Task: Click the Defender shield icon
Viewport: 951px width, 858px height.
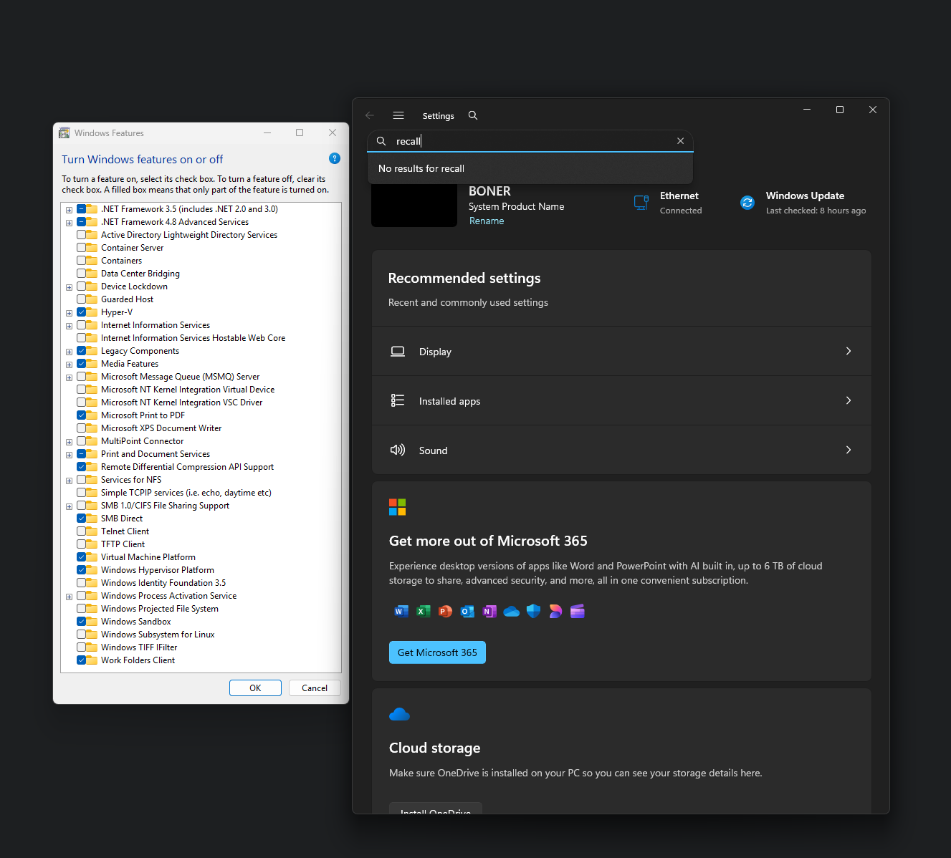Action: [533, 611]
